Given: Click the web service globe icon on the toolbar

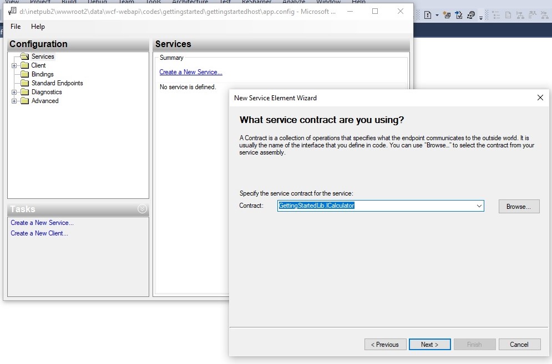Looking at the screenshot, I should coord(471,14).
